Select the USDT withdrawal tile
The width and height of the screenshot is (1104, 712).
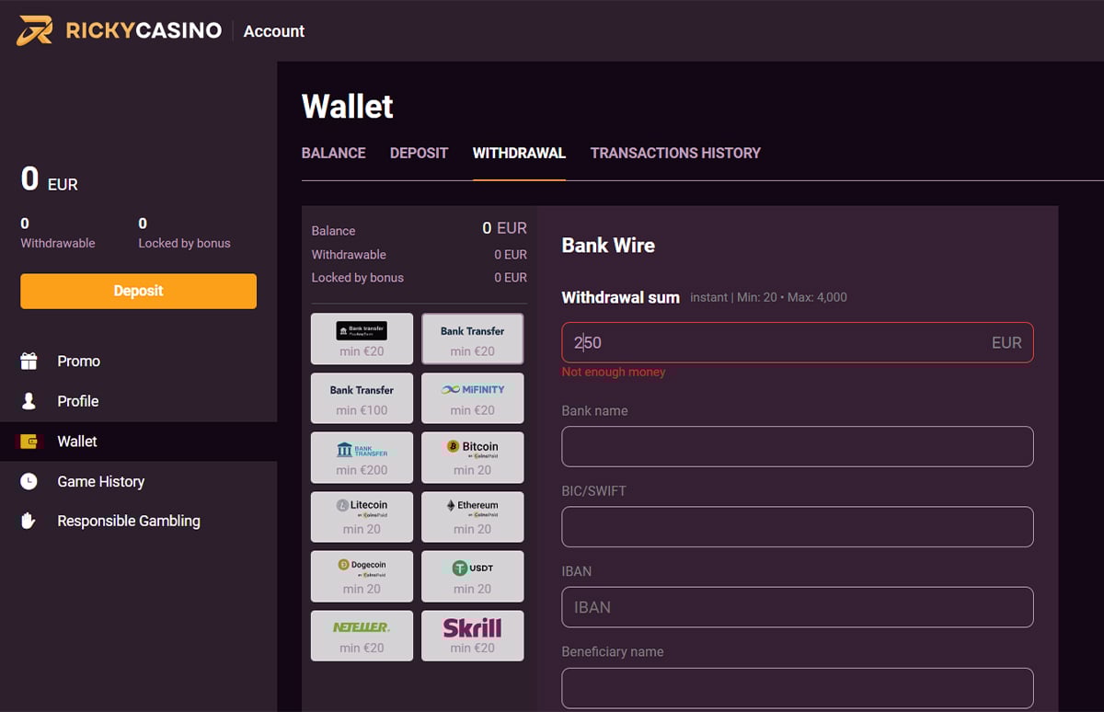473,576
